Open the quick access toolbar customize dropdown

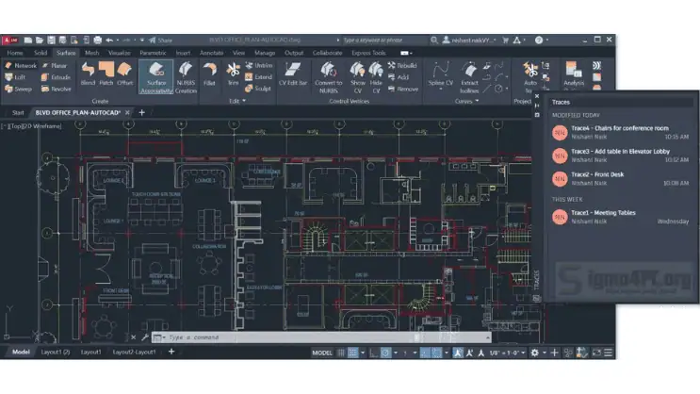[x=142, y=41]
